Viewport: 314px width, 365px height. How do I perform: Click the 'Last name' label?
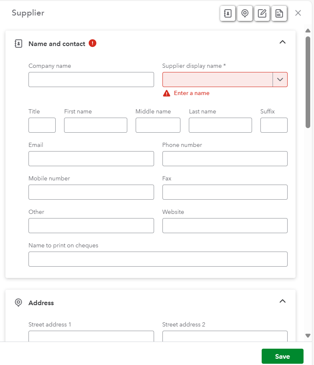coord(203,111)
